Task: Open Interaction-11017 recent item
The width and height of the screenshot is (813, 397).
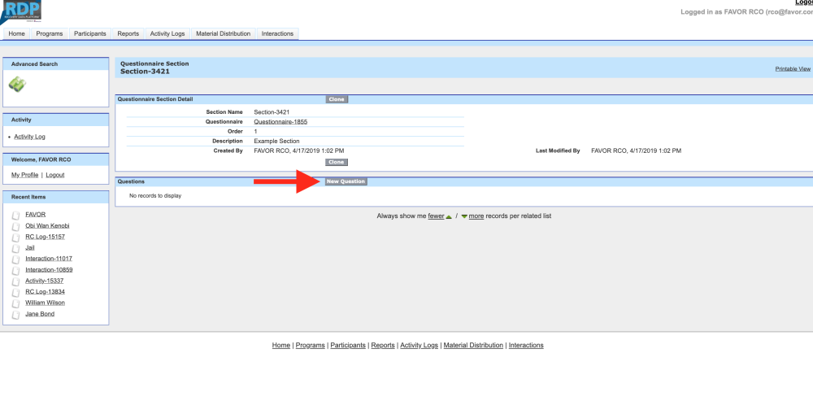Action: click(49, 259)
